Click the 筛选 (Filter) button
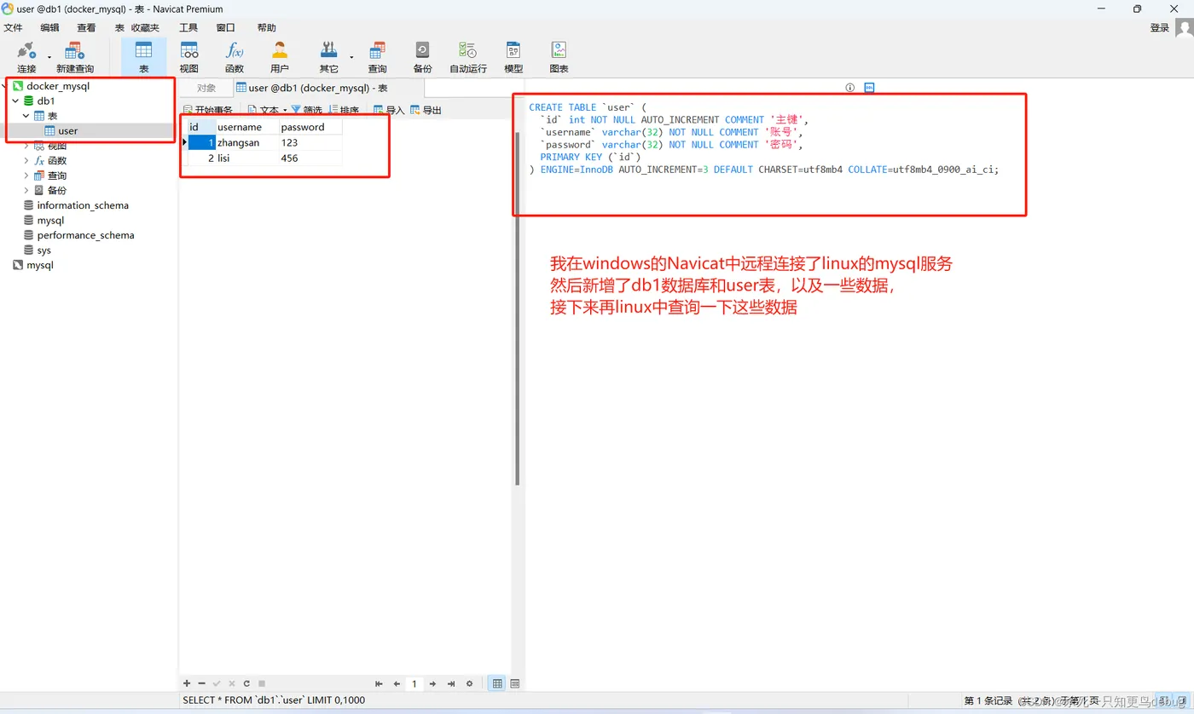This screenshot has height=714, width=1194. click(307, 110)
